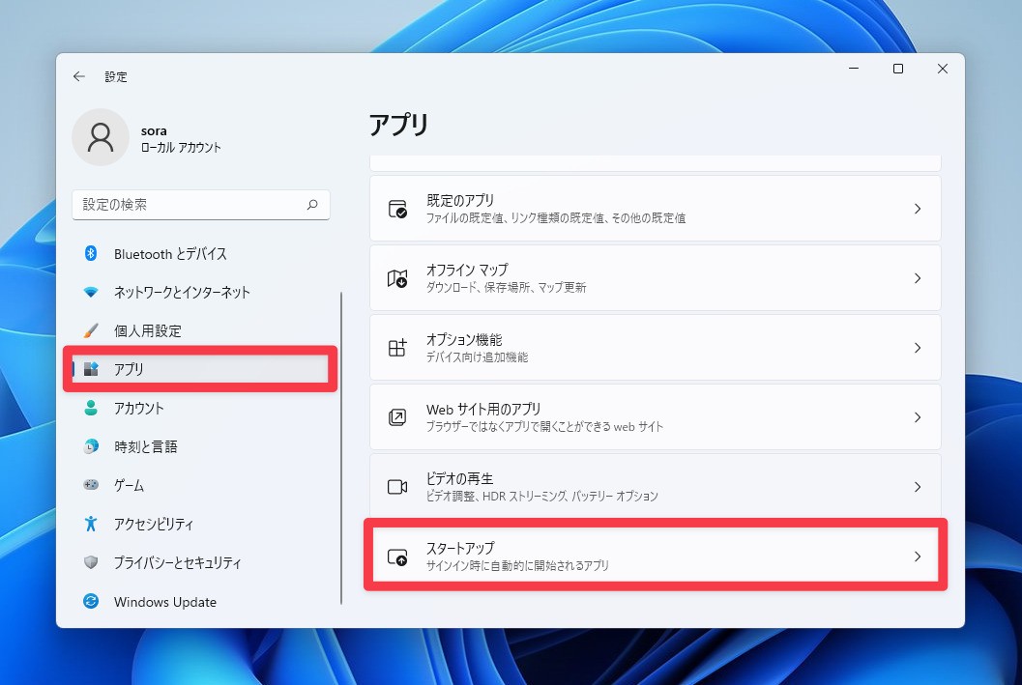Click the search magnifier icon
The width and height of the screenshot is (1022, 685).
313,205
